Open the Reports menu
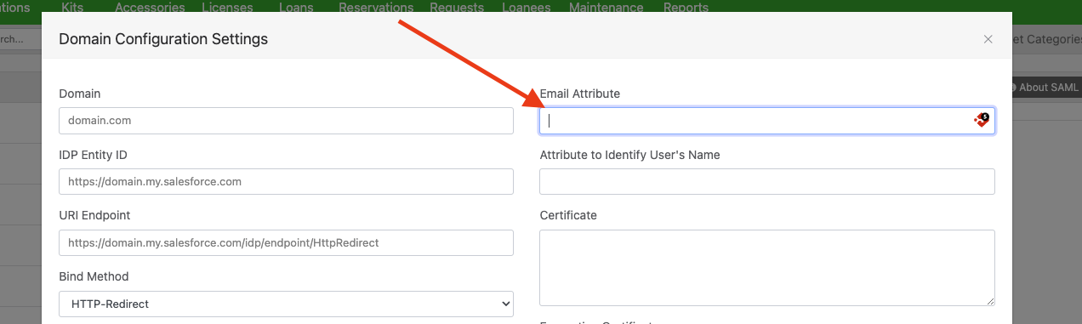Screen dimensions: 1082x324 point(686,8)
